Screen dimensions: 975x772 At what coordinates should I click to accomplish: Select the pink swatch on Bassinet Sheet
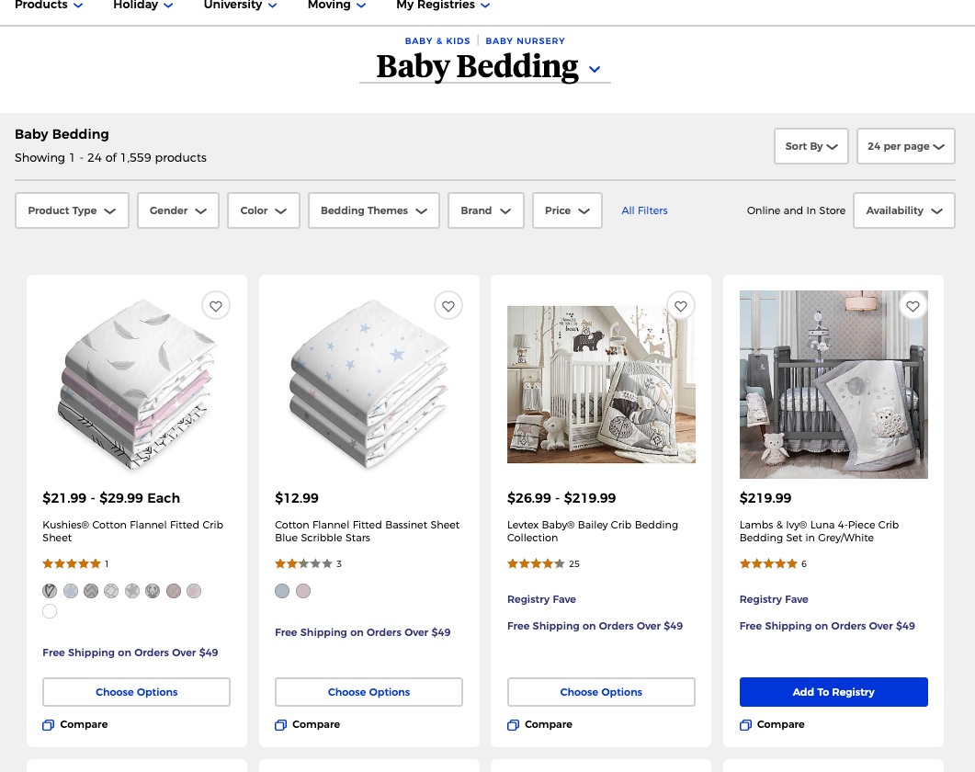click(x=303, y=591)
